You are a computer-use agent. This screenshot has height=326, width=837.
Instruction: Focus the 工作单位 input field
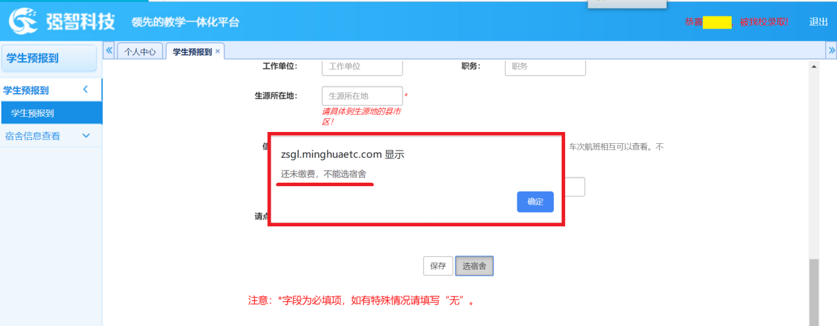click(362, 67)
